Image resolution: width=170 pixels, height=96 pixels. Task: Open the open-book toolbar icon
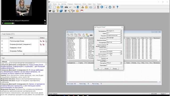click(x=91, y=7)
